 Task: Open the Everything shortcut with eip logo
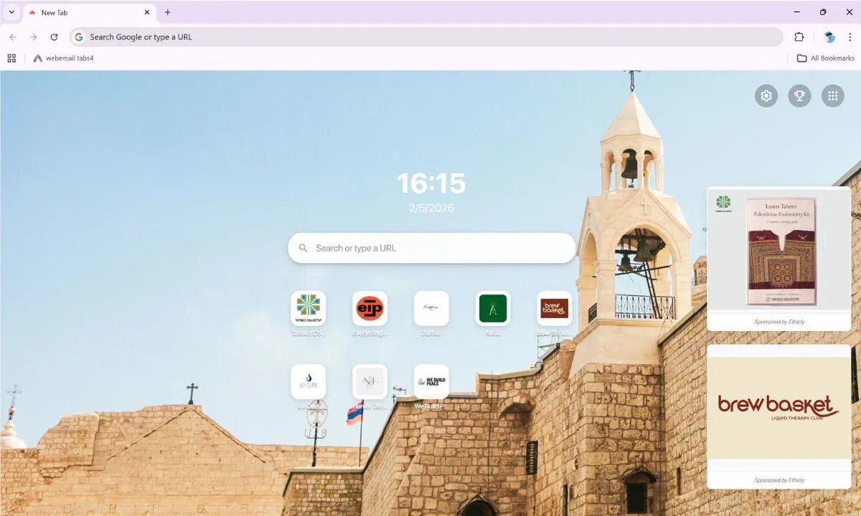[x=370, y=309]
